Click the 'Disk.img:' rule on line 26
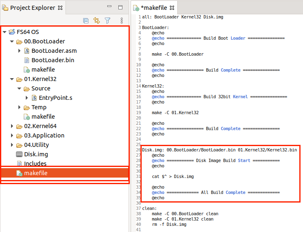This screenshot has height=232, width=303. [x=219, y=150]
